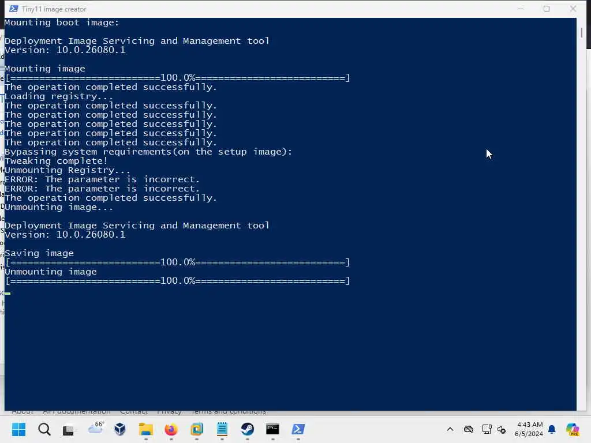The height and width of the screenshot is (443, 591).
Task: Open the notifications bell
Action: (x=552, y=429)
